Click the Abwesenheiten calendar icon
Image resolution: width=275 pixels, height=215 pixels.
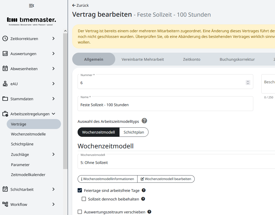(x=5, y=69)
